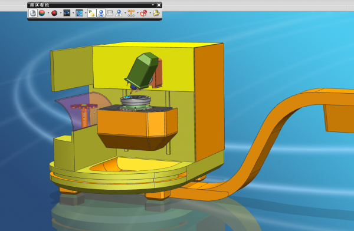Toggle the True Shading silver sphere icon

point(32,13)
